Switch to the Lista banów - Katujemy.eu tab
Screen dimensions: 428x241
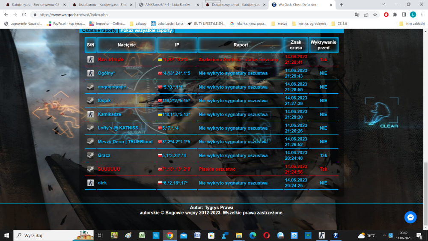[x=102, y=5]
